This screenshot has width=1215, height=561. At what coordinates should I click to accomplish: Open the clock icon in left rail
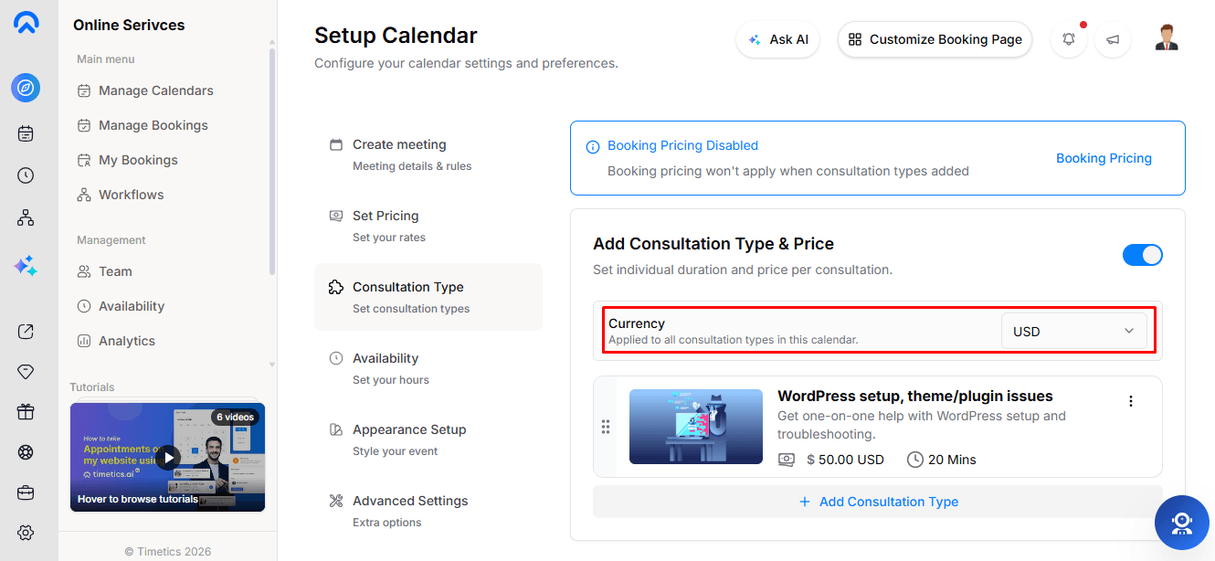[x=26, y=175]
